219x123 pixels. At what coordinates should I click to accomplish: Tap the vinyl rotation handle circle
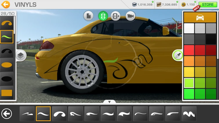137,61
